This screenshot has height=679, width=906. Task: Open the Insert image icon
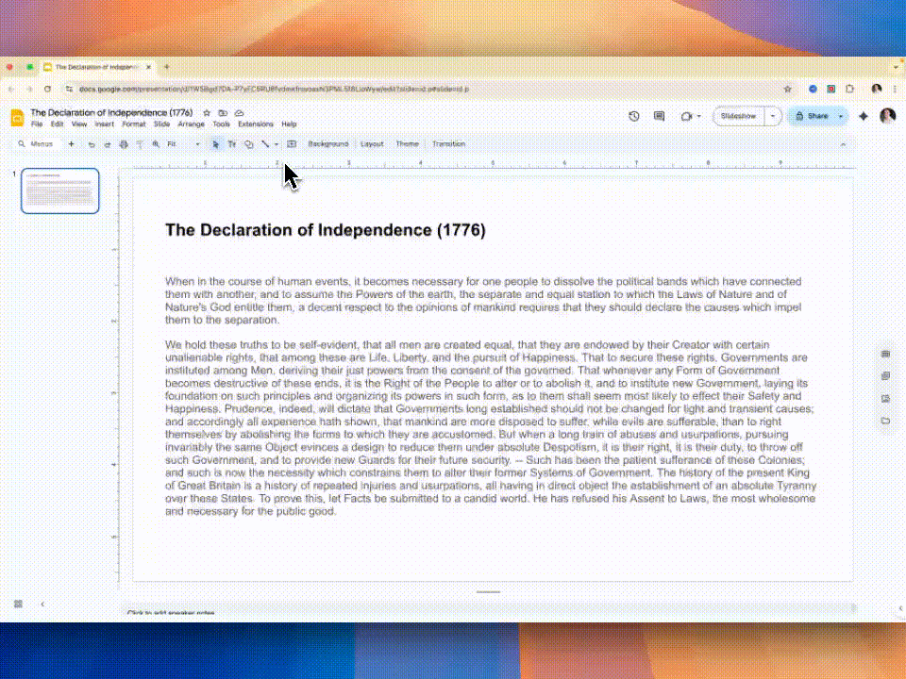point(294,143)
